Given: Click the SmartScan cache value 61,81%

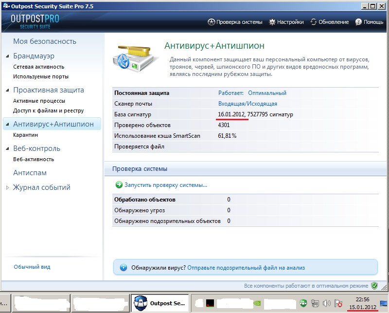Looking at the screenshot, I should (x=227, y=136).
